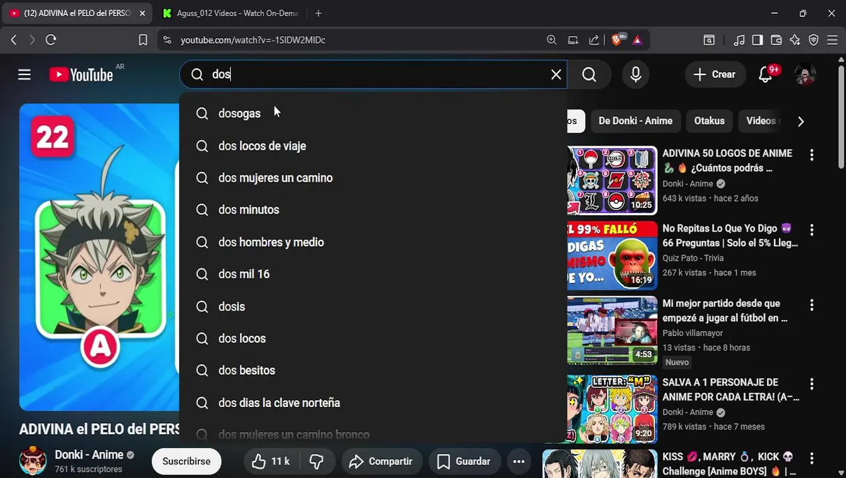
Task: Open the account avatar menu
Action: (805, 74)
